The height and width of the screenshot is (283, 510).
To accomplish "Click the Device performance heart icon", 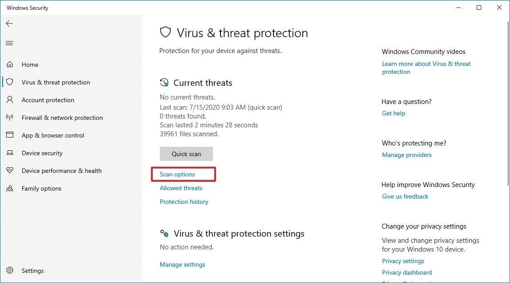I will click(10, 170).
